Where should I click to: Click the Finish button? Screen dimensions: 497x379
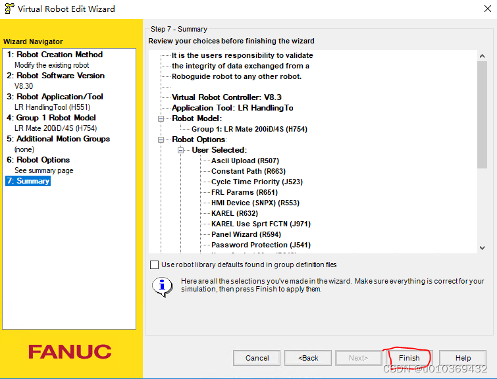point(409,358)
